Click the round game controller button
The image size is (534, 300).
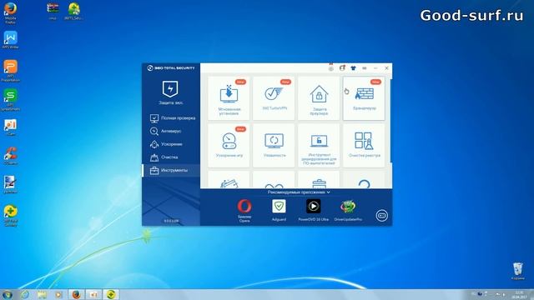(x=382, y=216)
